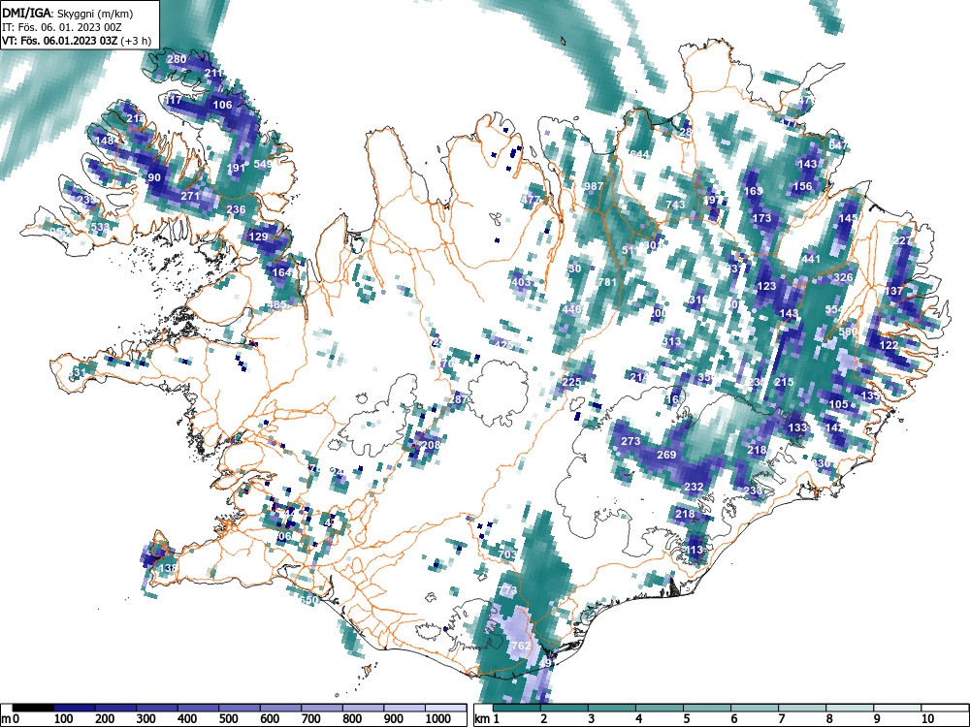Click the white swatch between 9 and 10 km
This screenshot has height=727, width=970.
[x=897, y=708]
